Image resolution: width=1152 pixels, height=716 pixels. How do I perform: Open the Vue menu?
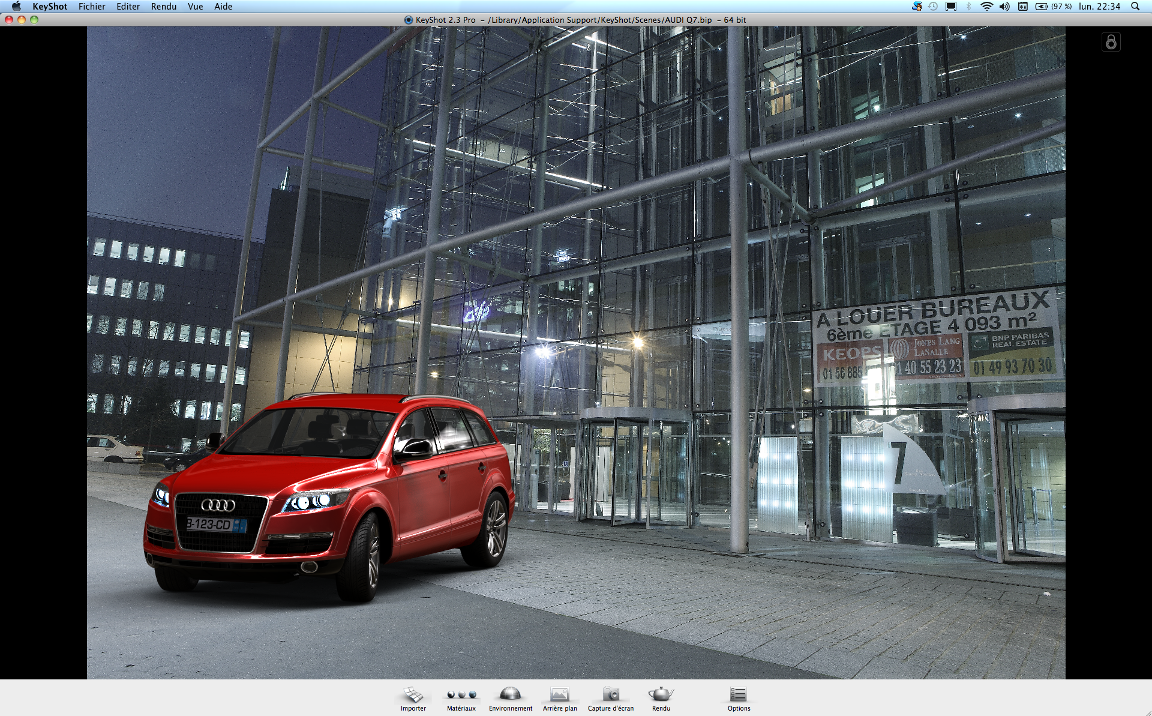195,7
